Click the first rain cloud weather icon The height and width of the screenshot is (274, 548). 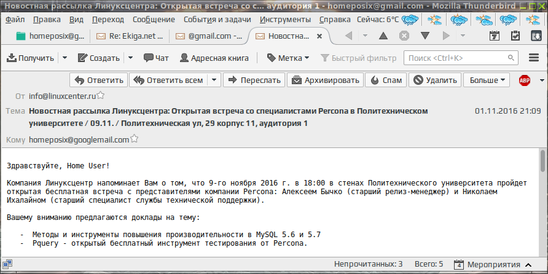pos(410,20)
